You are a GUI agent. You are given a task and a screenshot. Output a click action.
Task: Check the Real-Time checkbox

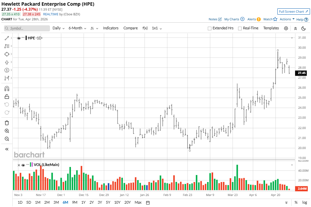point(240,28)
